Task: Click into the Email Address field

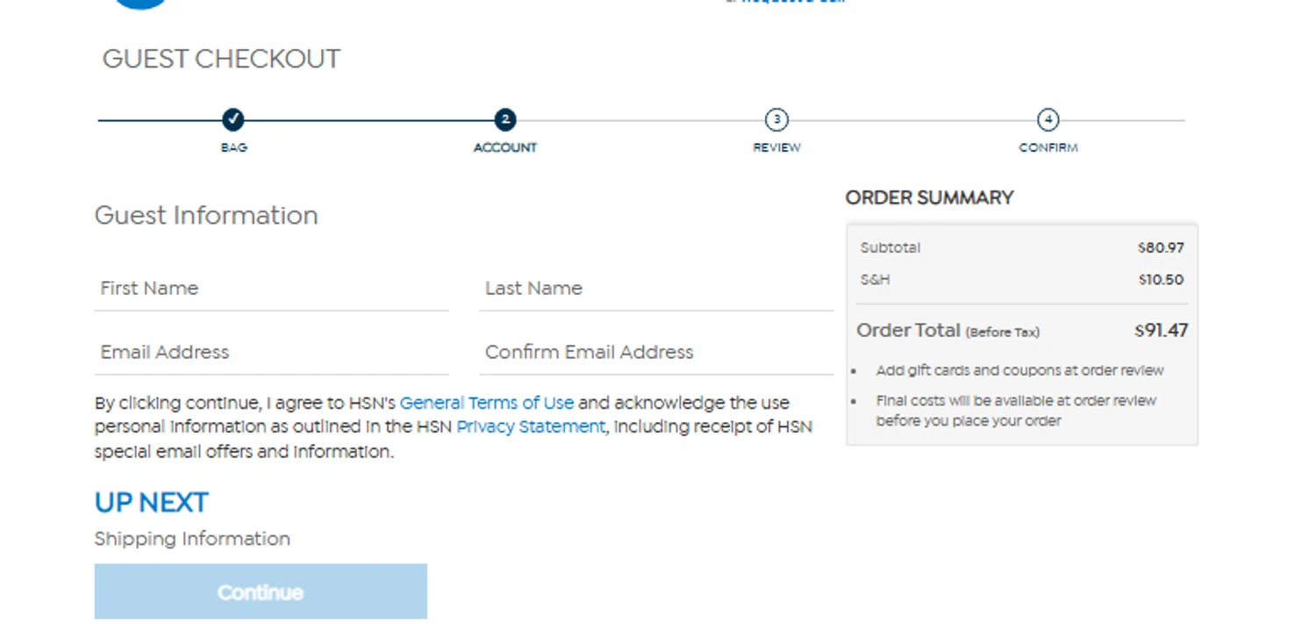Action: 271,353
